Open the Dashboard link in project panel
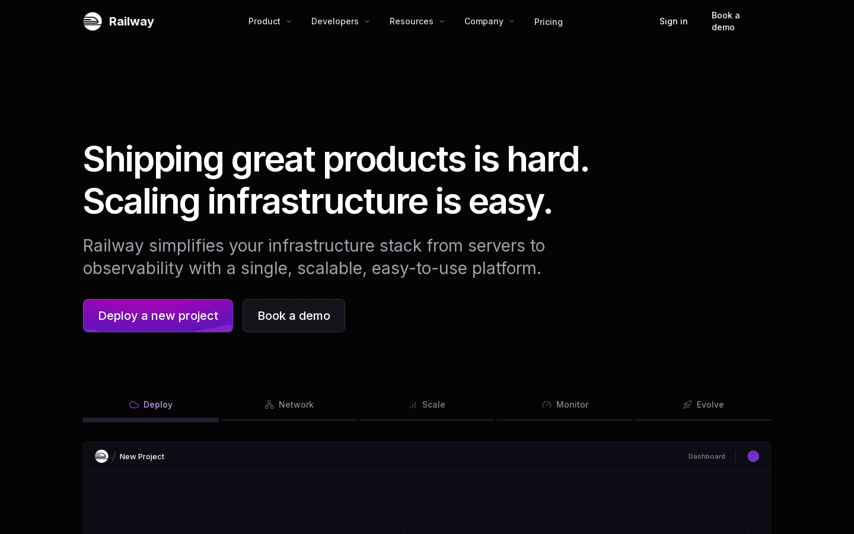This screenshot has height=534, width=854. pos(706,456)
